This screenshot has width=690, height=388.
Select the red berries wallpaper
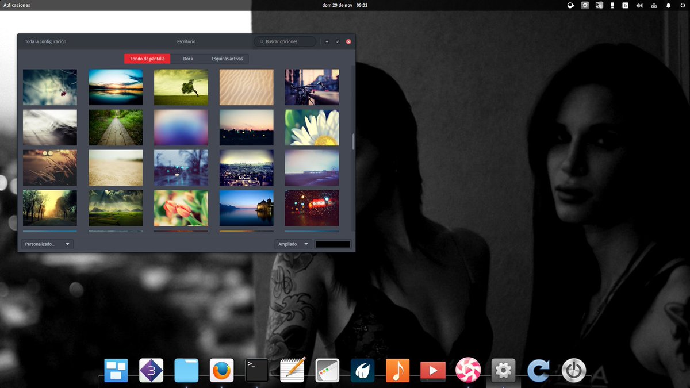click(x=50, y=87)
